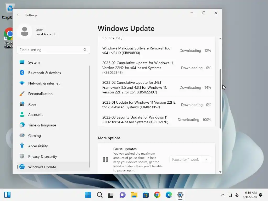The image size is (268, 201).
Task: Open File Explorer from taskbar
Action: tap(134, 195)
